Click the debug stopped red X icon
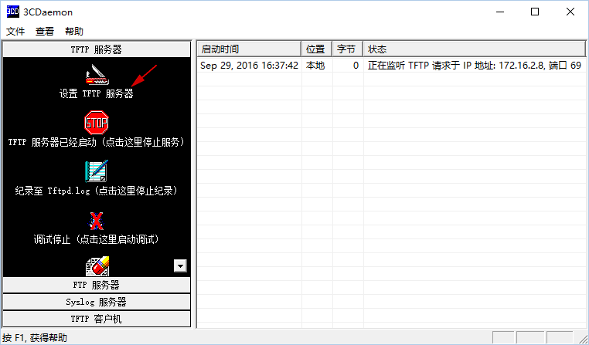This screenshot has height=345, width=589. [x=96, y=221]
